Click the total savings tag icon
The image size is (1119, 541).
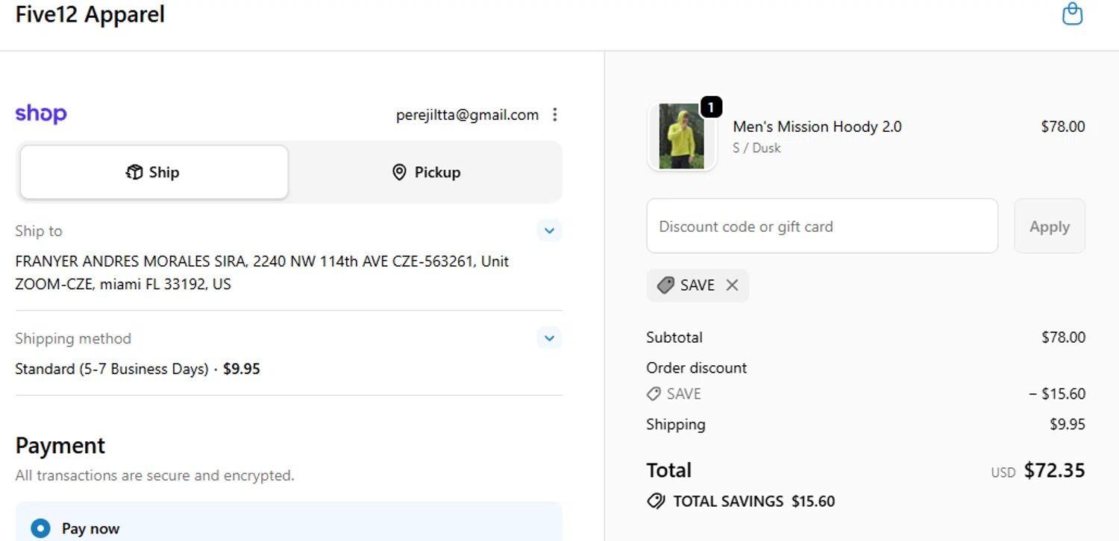[x=656, y=502]
